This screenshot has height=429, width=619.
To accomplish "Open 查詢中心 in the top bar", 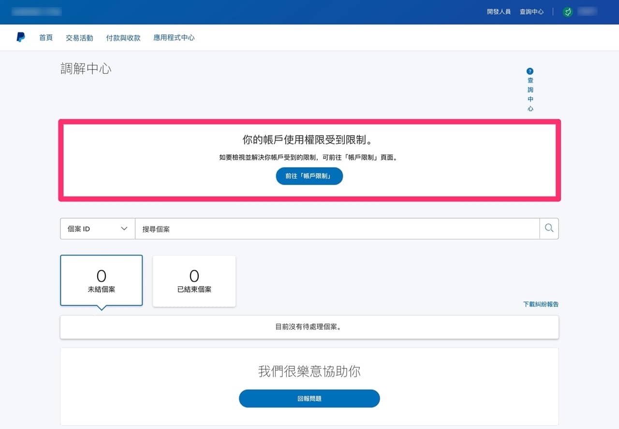I will coord(531,12).
